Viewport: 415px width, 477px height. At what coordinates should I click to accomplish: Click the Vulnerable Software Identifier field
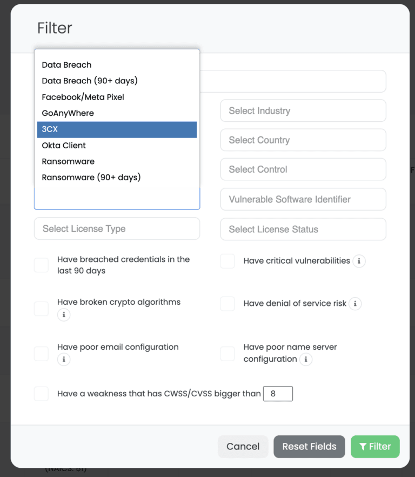click(x=303, y=199)
